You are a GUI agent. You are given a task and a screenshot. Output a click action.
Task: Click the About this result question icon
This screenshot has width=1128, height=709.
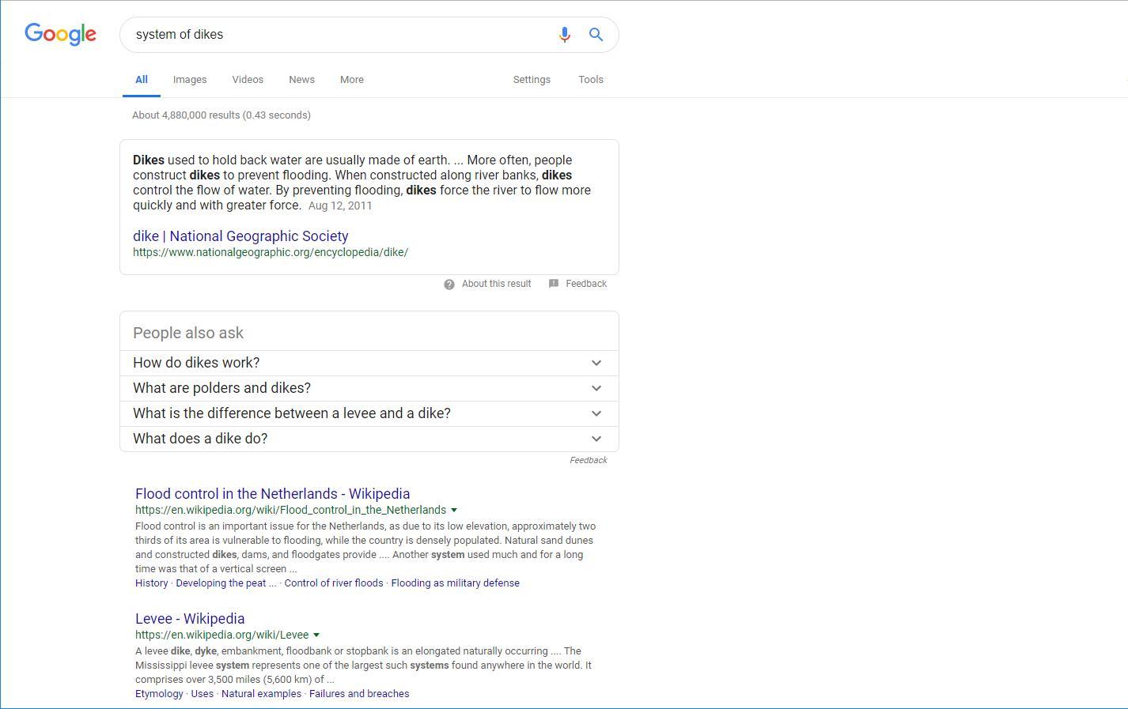point(449,284)
